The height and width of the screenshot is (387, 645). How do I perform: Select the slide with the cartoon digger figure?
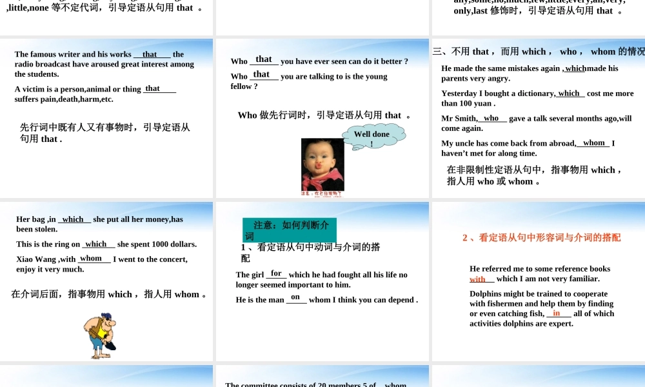point(106,281)
